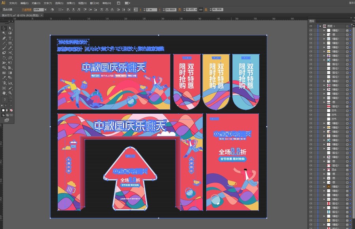Screen dimensions: 355x229
Task: Select the Slice tool
Action: (10, 88)
